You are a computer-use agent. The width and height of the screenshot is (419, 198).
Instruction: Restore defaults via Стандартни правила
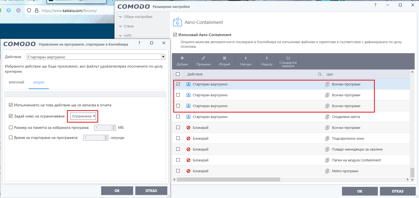pos(288,61)
